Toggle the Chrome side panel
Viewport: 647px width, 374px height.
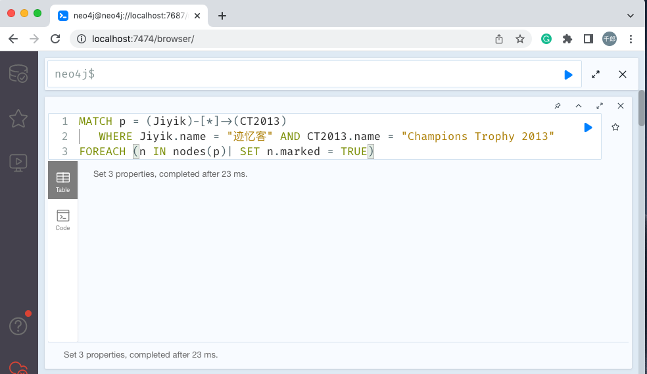pos(588,39)
